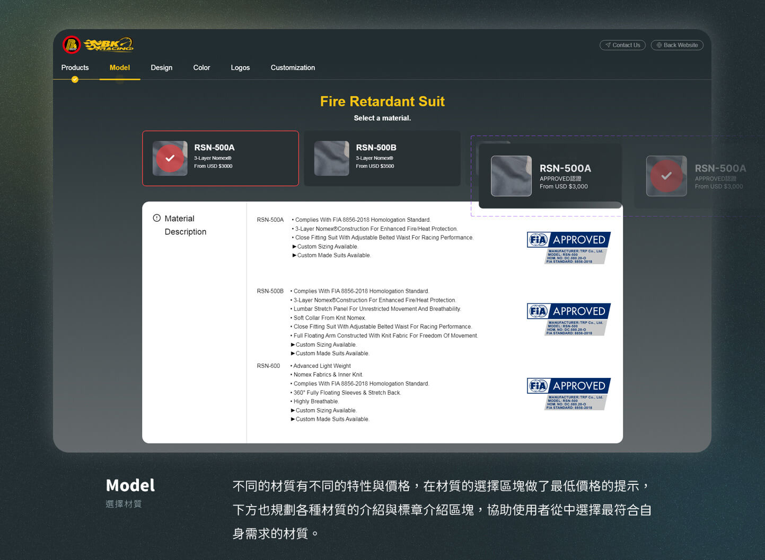
Task: Toggle the red checkmark on RSN-500A card
Action: tap(170, 158)
